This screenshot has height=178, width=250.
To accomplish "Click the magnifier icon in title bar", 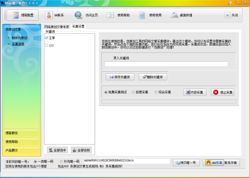I will [230, 3].
